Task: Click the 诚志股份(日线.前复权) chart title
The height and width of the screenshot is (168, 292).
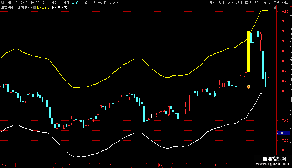Action: click(16, 7)
